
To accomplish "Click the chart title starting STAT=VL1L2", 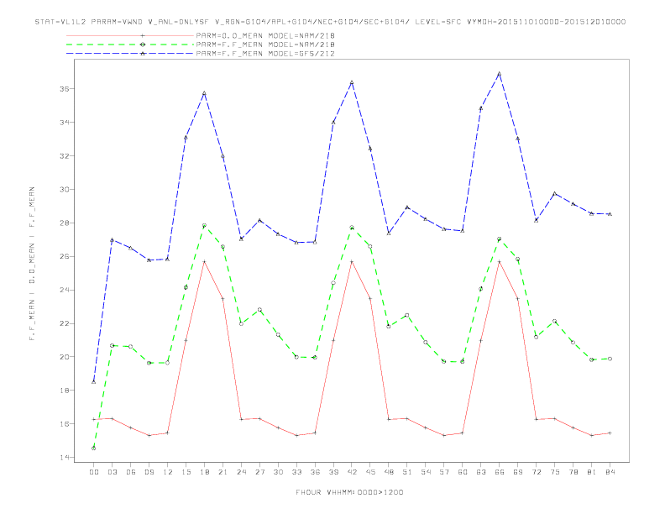I will point(330,22).
